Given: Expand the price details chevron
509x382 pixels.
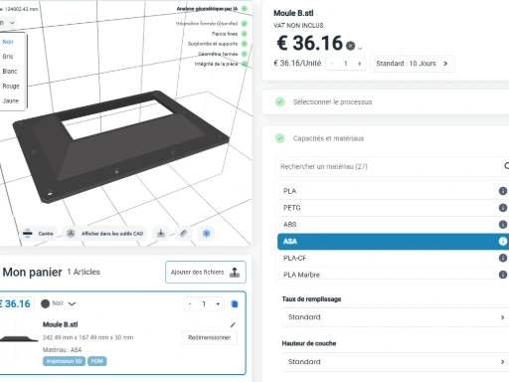Looking at the screenshot, I should [360, 49].
